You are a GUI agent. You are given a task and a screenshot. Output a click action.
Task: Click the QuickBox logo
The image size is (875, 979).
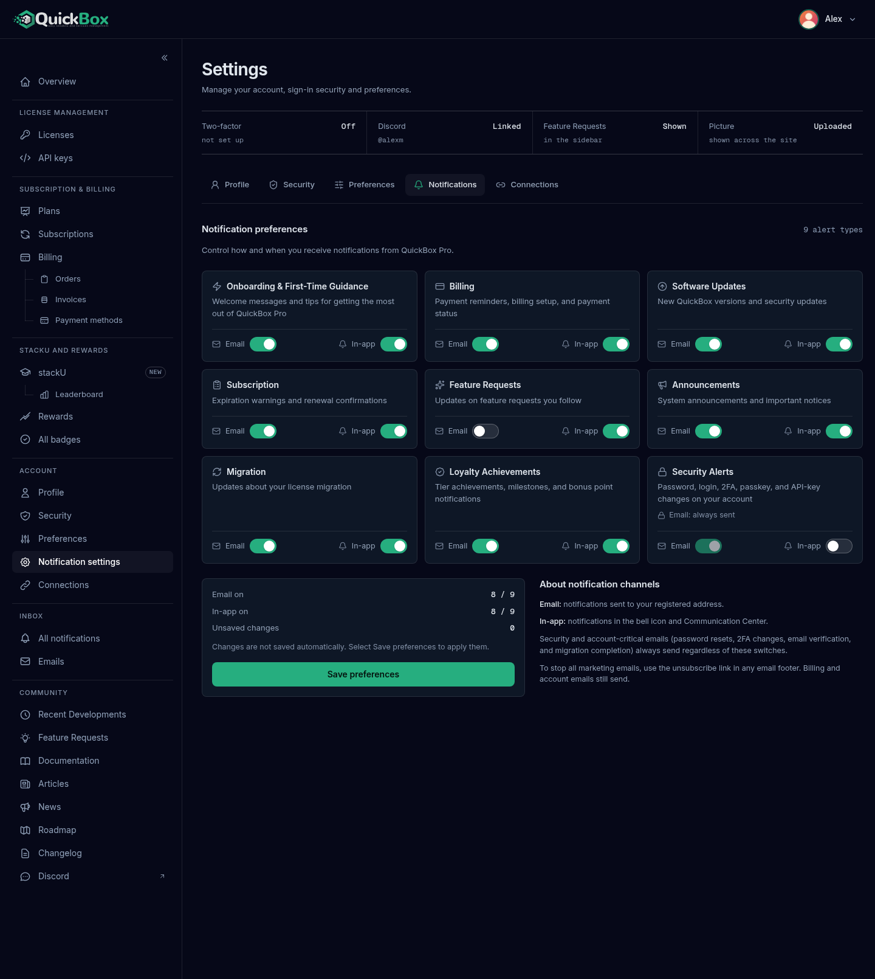(x=61, y=19)
